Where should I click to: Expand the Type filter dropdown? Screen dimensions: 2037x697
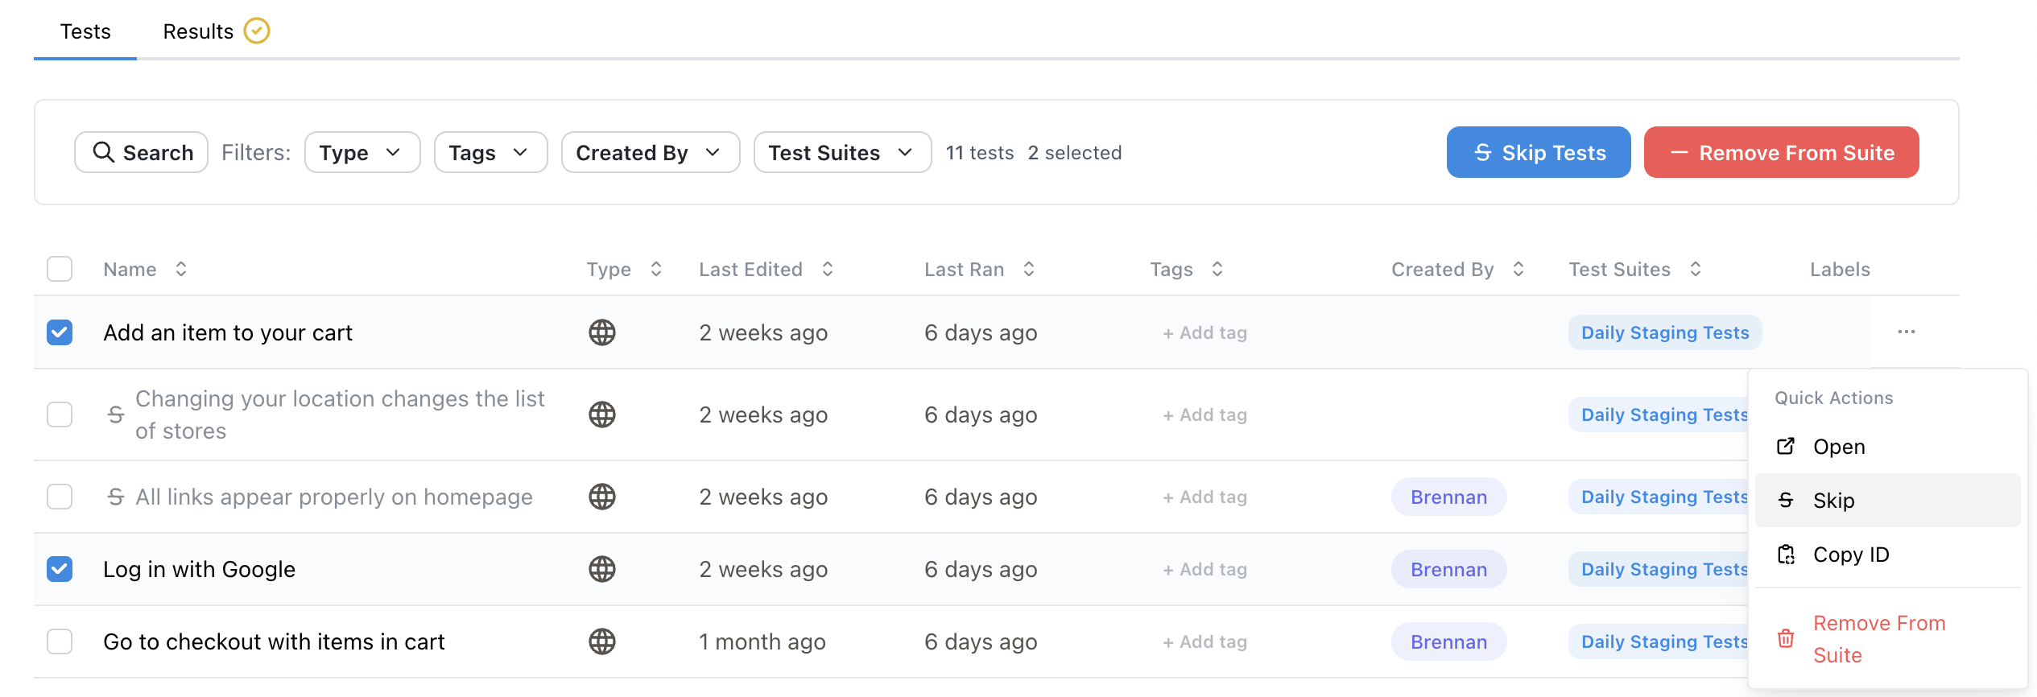[x=362, y=152]
